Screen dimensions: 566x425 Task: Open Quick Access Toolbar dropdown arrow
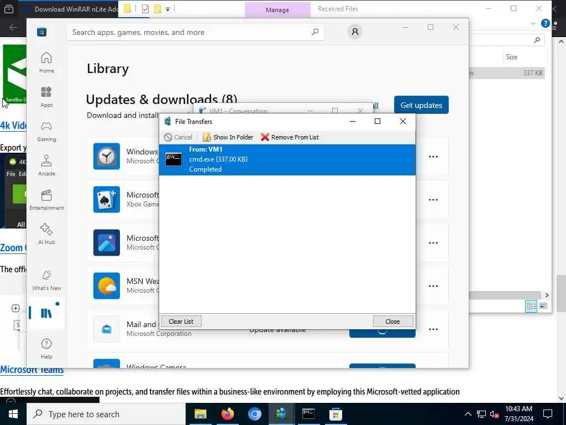pyautogui.click(x=168, y=9)
